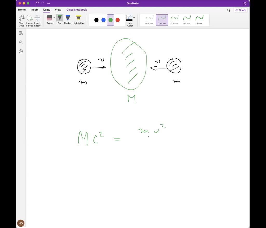Show recent notes via clock icon
Screen dimensions: 266x228
pyautogui.click(x=21, y=51)
